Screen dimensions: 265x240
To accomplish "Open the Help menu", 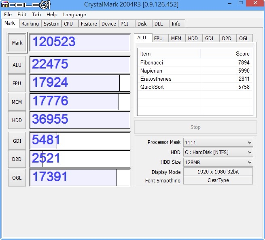I will tap(52, 15).
